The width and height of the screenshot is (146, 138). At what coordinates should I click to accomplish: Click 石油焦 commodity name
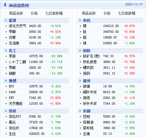pyautogui.click(x=14, y=43)
